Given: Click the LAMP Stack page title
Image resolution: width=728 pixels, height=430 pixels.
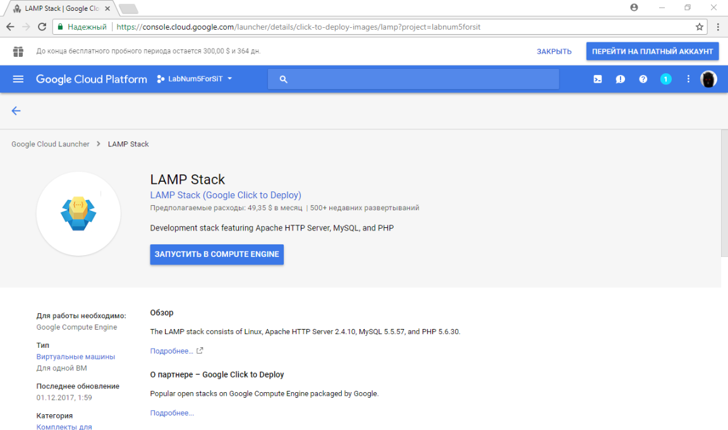Looking at the screenshot, I should coord(188,179).
